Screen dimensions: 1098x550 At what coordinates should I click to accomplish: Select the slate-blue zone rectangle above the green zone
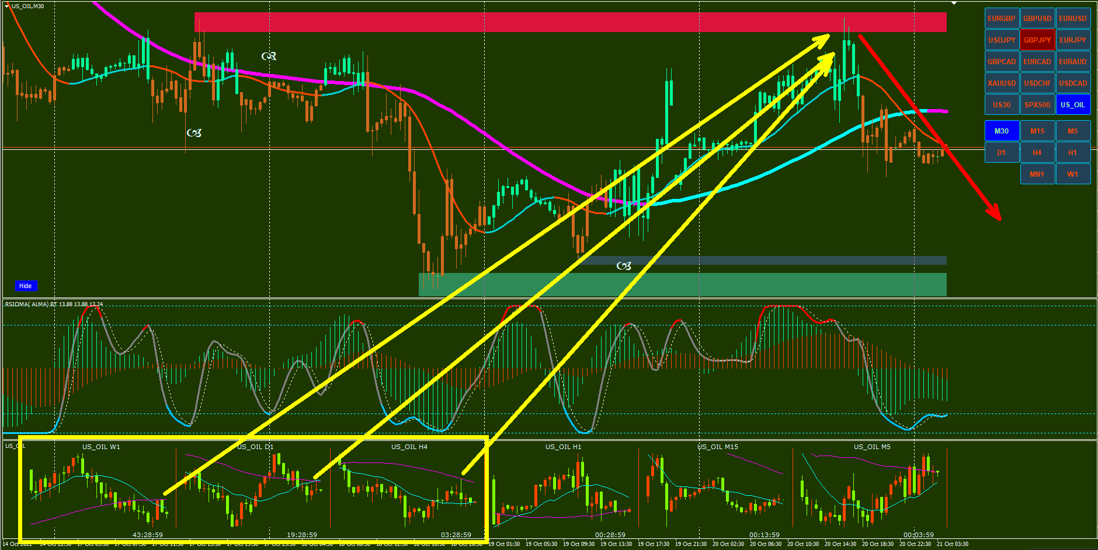[762, 260]
